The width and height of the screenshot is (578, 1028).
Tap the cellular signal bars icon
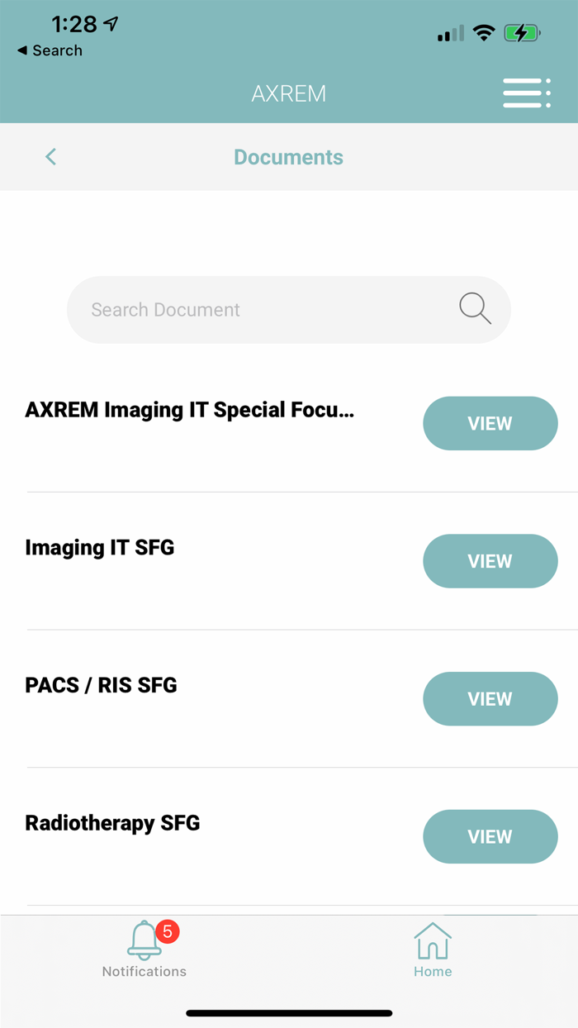[x=450, y=34]
